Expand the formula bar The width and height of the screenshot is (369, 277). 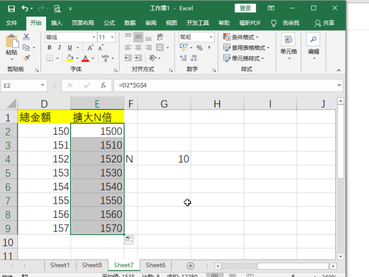339,85
